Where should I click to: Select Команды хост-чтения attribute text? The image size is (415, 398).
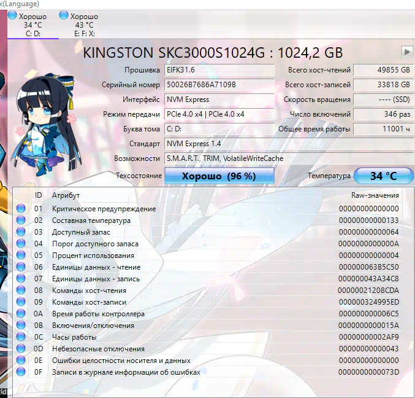(89, 291)
